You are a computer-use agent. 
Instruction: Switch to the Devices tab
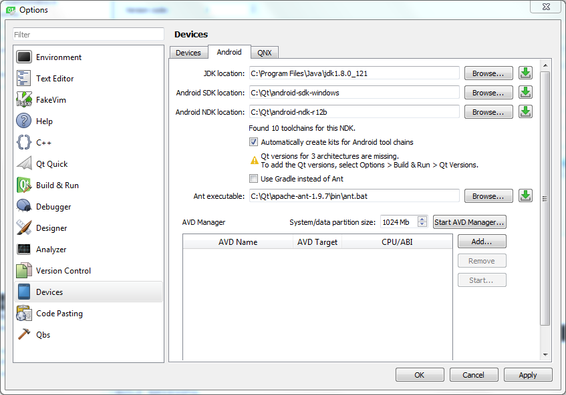(x=188, y=53)
